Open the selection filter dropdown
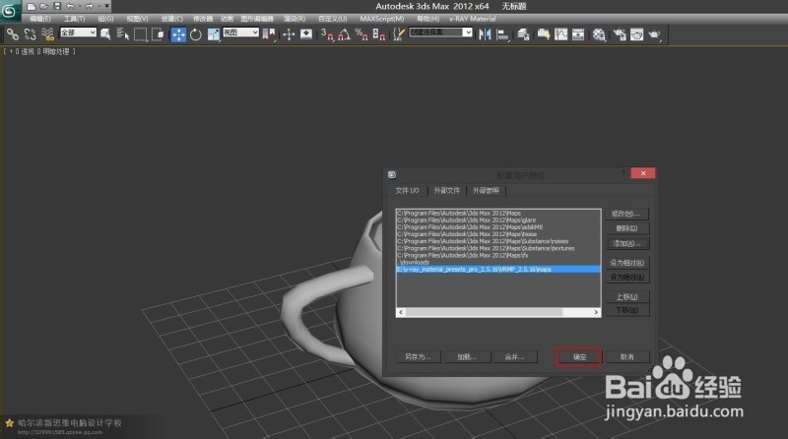The height and width of the screenshot is (439, 788). (78, 33)
